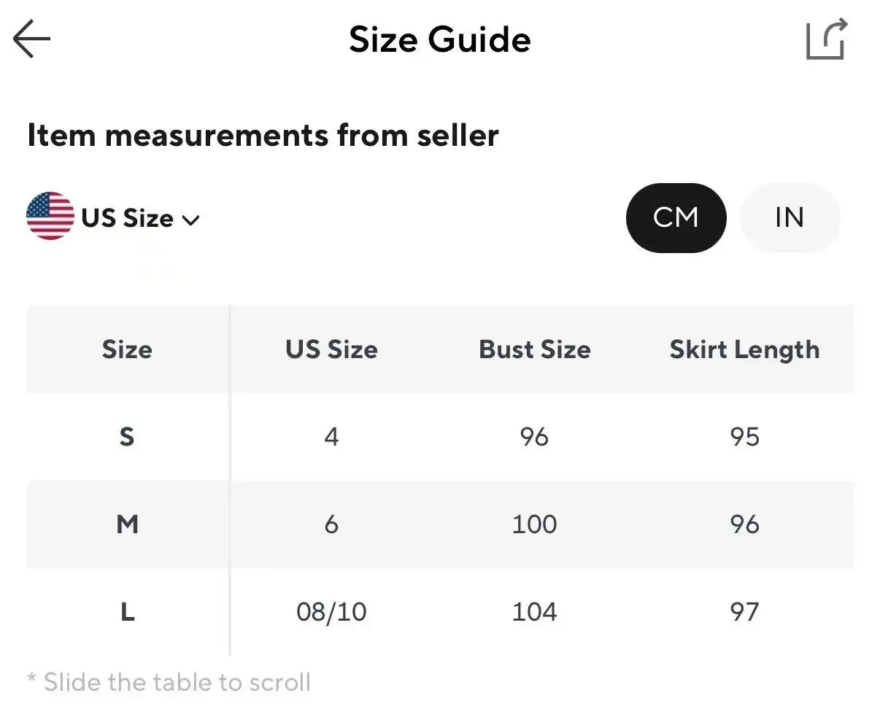This screenshot has height=725, width=880.
Task: Switch measurements to IN
Action: 790,217
